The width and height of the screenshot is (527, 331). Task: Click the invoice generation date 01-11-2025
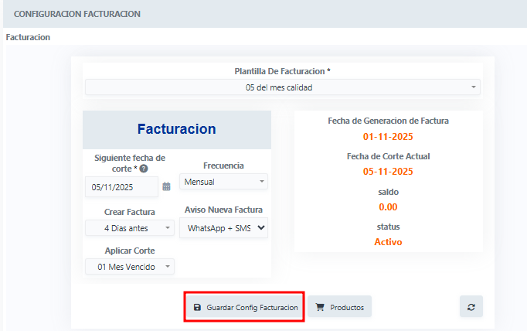pyautogui.click(x=388, y=137)
